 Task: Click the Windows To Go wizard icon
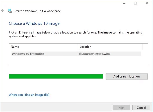[x=10, y=11]
